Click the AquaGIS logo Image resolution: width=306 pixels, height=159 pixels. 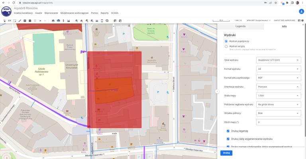[x=7, y=11]
